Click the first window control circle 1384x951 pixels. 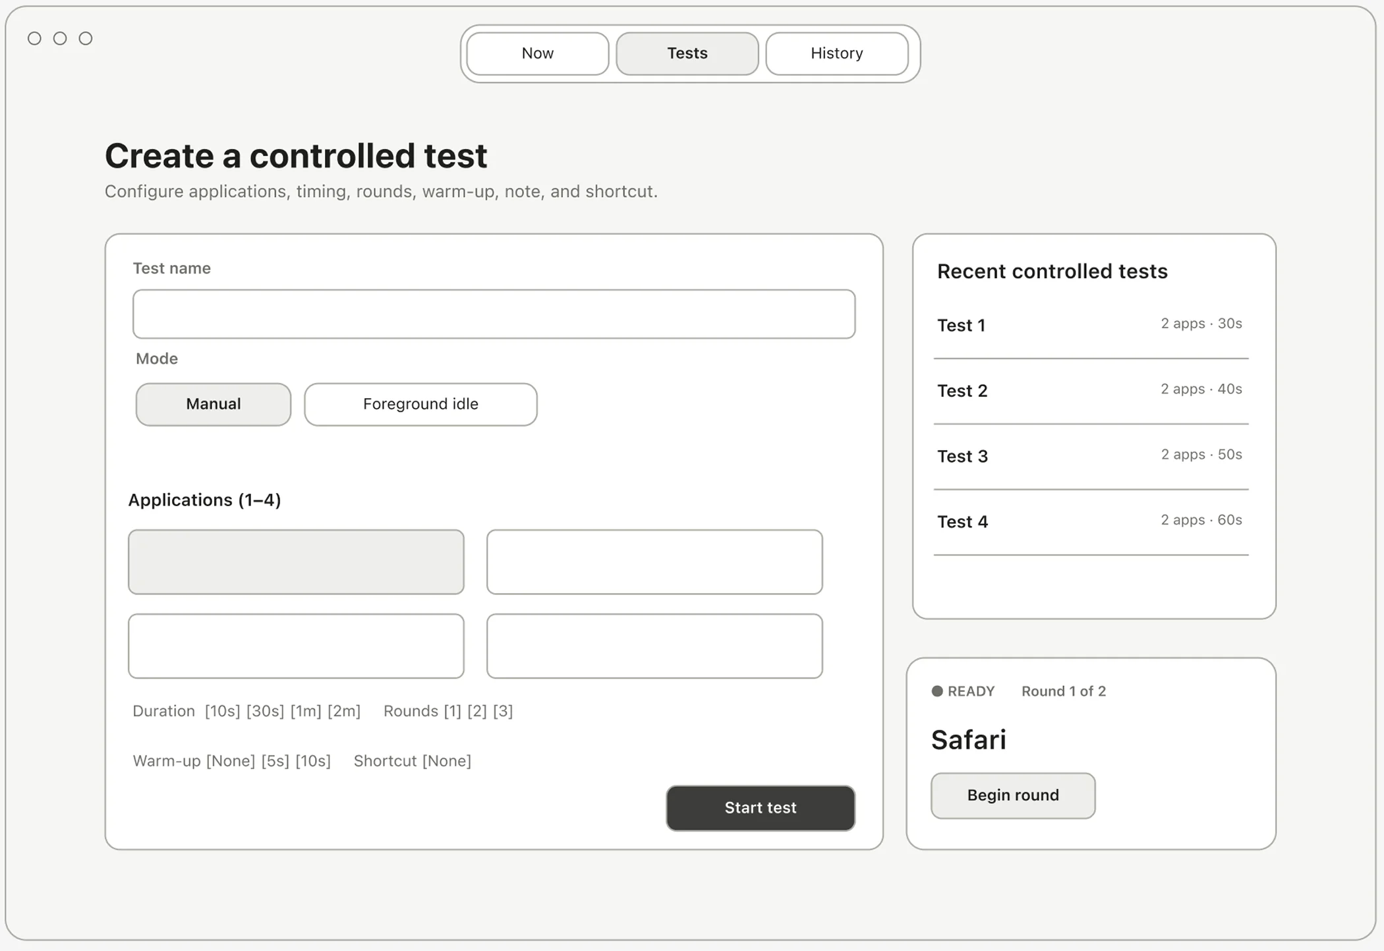pos(34,38)
